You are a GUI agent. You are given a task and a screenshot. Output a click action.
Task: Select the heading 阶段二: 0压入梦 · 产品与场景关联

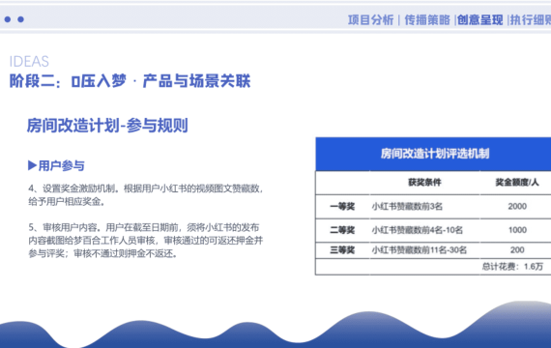pyautogui.click(x=130, y=81)
